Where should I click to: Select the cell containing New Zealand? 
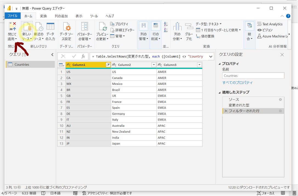pyautogui.click(x=134, y=131)
